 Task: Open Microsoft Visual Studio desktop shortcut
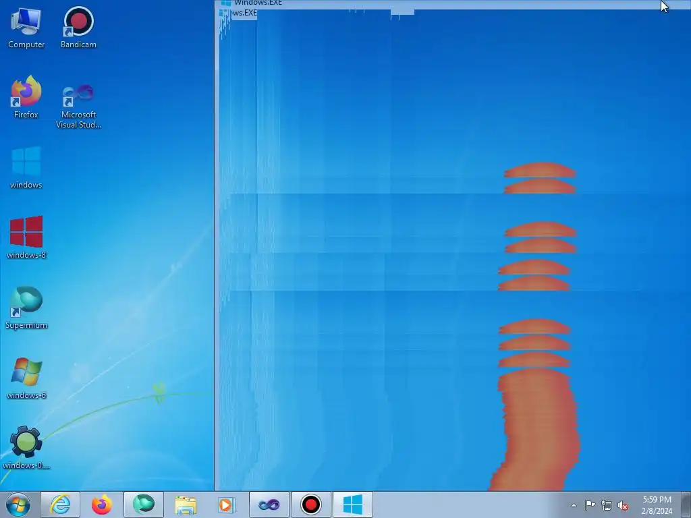78,106
